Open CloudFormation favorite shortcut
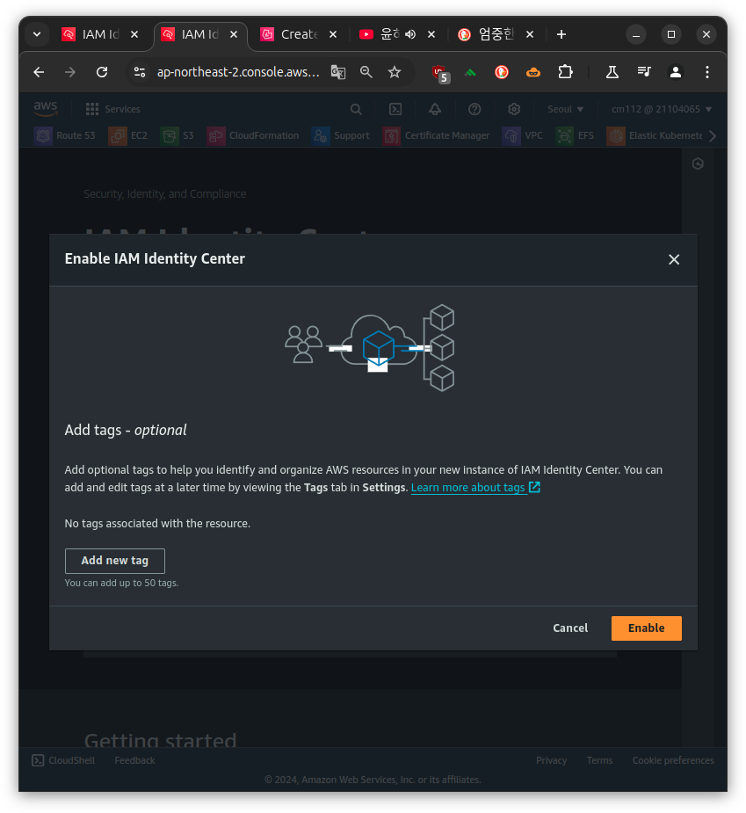The image size is (746, 813). (x=253, y=136)
